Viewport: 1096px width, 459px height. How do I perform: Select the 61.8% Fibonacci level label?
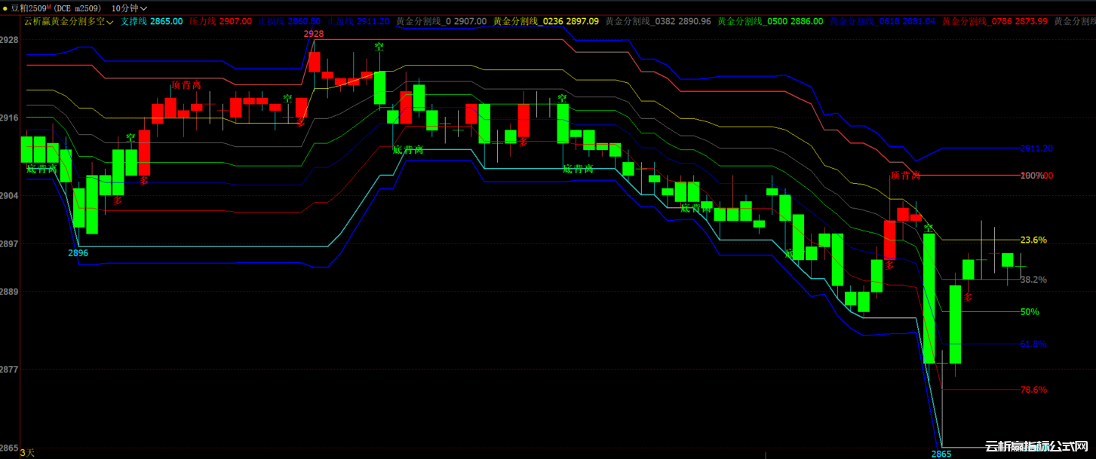(x=1033, y=344)
